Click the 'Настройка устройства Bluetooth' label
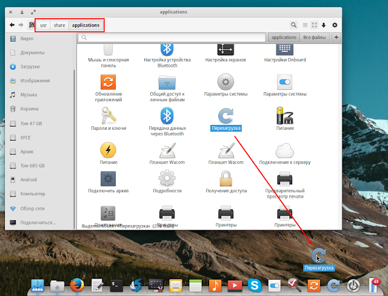Image resolution: width=388 pixels, height=296 pixels. tap(167, 62)
